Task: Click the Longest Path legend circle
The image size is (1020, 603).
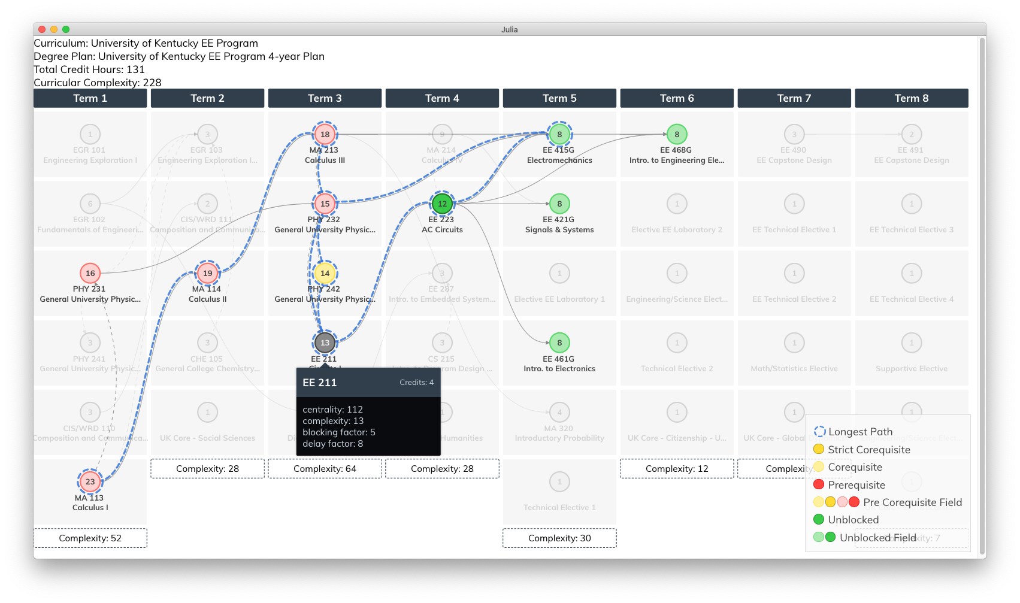Action: [x=819, y=432]
